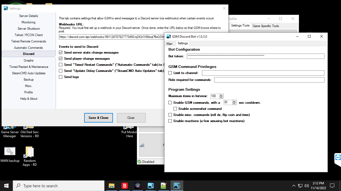This screenshot has width=341, height=191.
Task: Switch to the Main tab in Discord Bot
Action: (x=169, y=44)
